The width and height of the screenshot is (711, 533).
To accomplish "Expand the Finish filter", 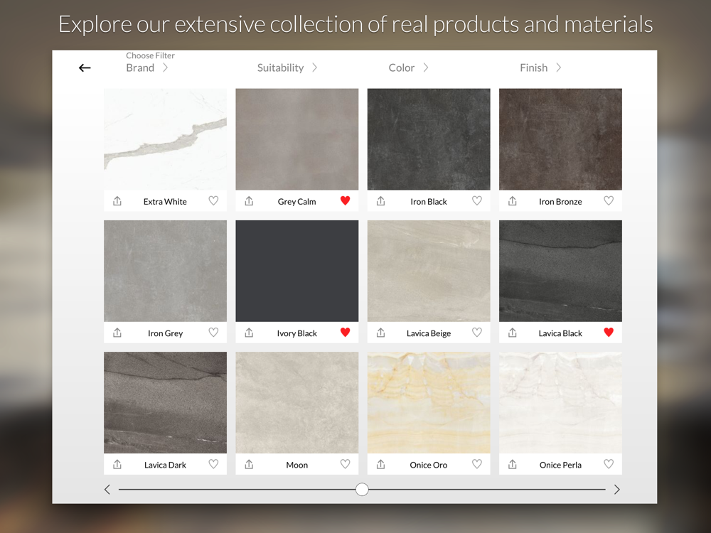I will point(540,68).
